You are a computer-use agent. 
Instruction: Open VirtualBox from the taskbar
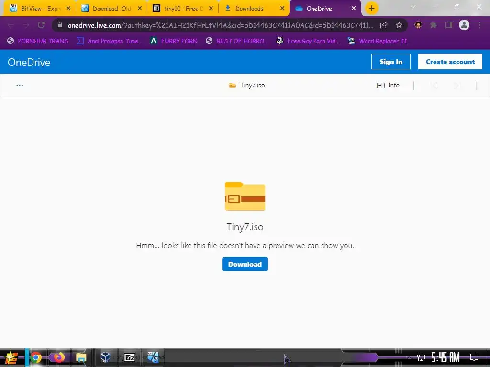[x=106, y=357]
